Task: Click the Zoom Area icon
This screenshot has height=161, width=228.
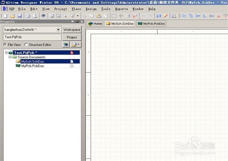Action: [x=58, y=16]
